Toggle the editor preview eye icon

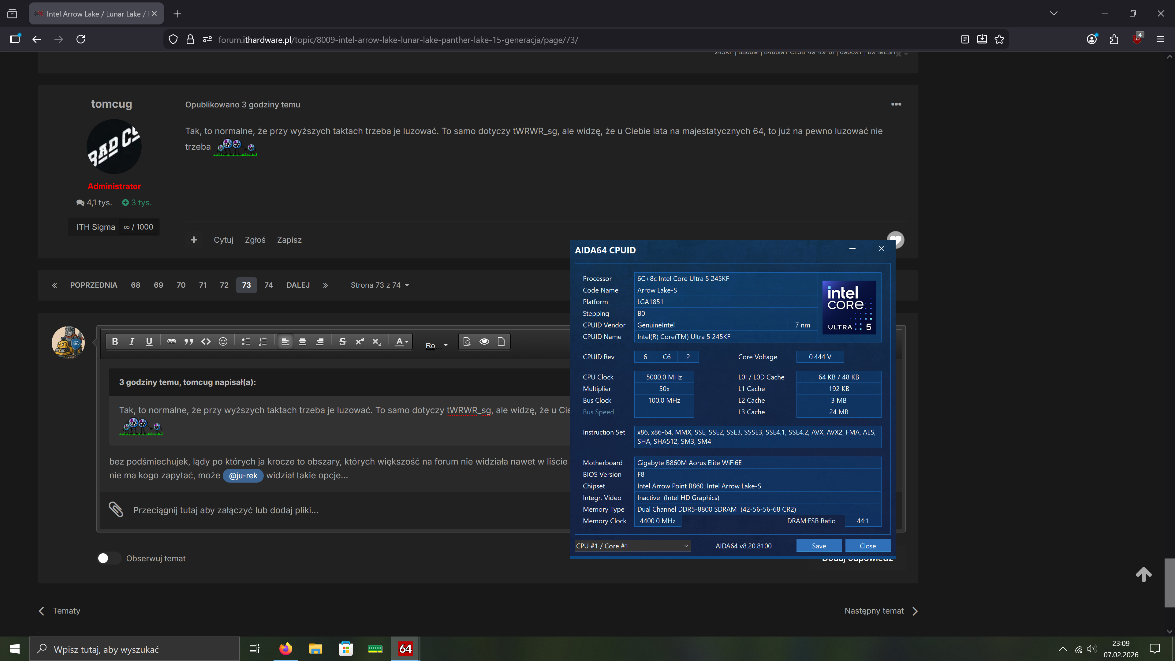[484, 342]
